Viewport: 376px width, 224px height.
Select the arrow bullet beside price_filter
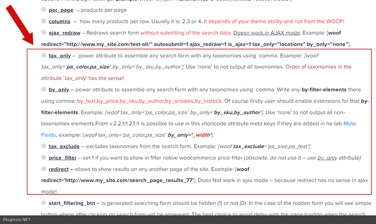pyautogui.click(x=43, y=157)
